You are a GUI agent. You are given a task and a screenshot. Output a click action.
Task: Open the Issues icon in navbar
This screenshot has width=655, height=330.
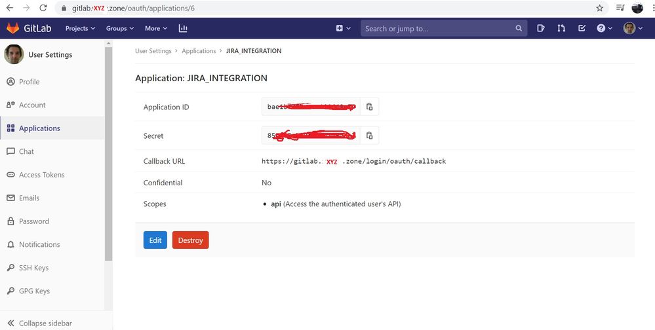540,28
